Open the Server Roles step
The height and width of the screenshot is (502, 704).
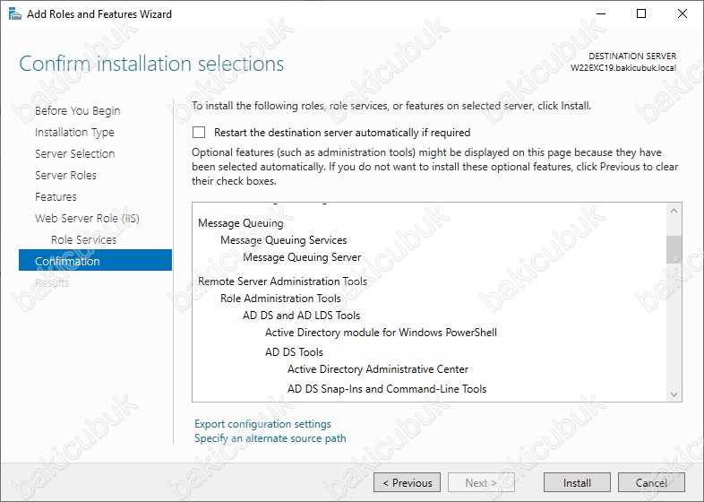[65, 176]
